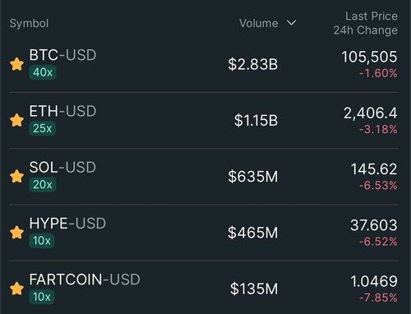Open the BTC-USD market
Image resolution: width=411 pixels, height=314 pixels.
pos(204,64)
